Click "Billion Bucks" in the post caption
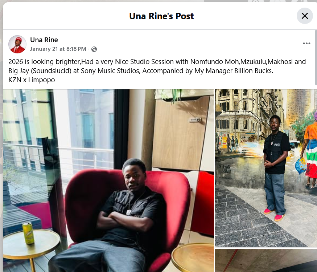 (253, 70)
